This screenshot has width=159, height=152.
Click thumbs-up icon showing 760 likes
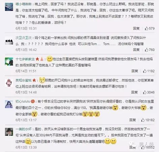tap(147, 50)
